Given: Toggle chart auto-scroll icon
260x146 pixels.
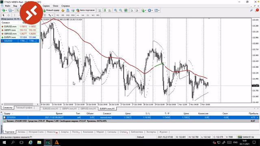Looking at the screenshot, I should click(132, 11).
